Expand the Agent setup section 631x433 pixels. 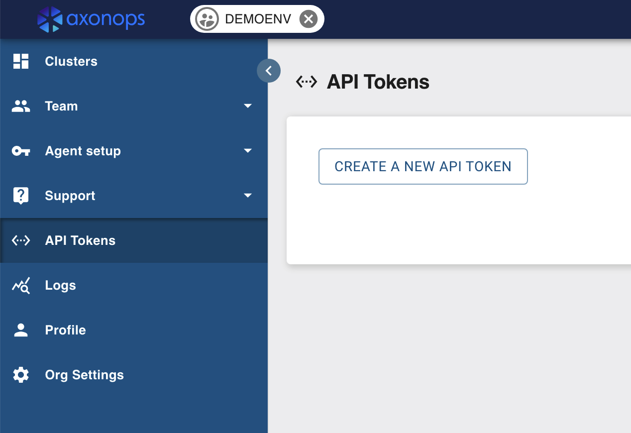[247, 150]
